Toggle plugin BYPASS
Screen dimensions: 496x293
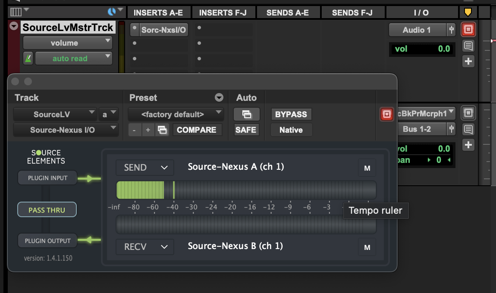291,115
